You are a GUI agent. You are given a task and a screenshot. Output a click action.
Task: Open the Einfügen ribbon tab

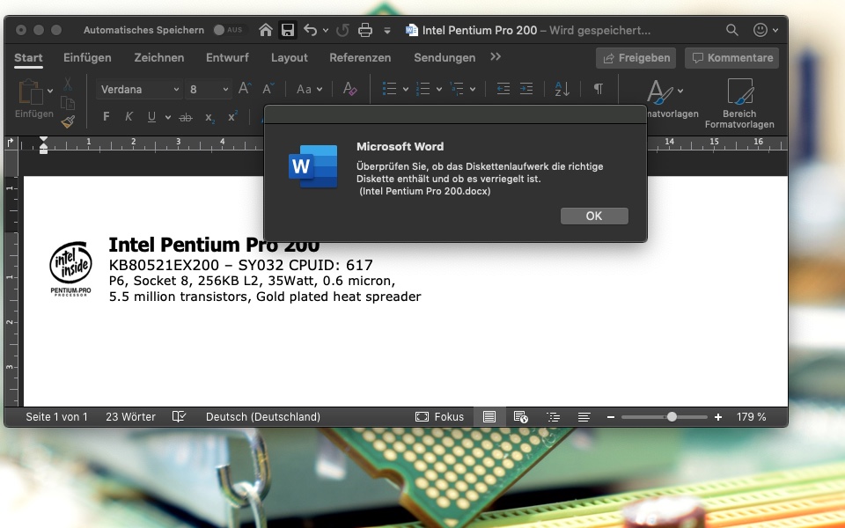87,58
